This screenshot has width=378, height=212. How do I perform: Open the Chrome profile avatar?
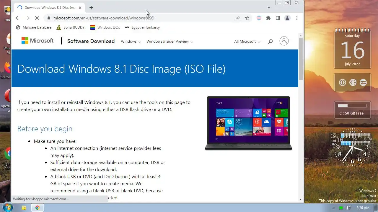coord(287,18)
